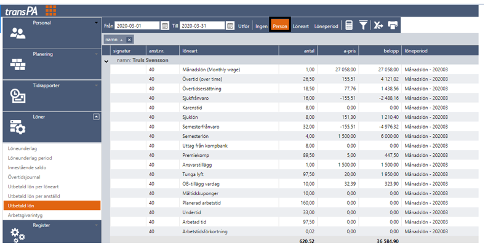The height and width of the screenshot is (248, 485).
Task: Click the Utför button
Action: [244, 26]
